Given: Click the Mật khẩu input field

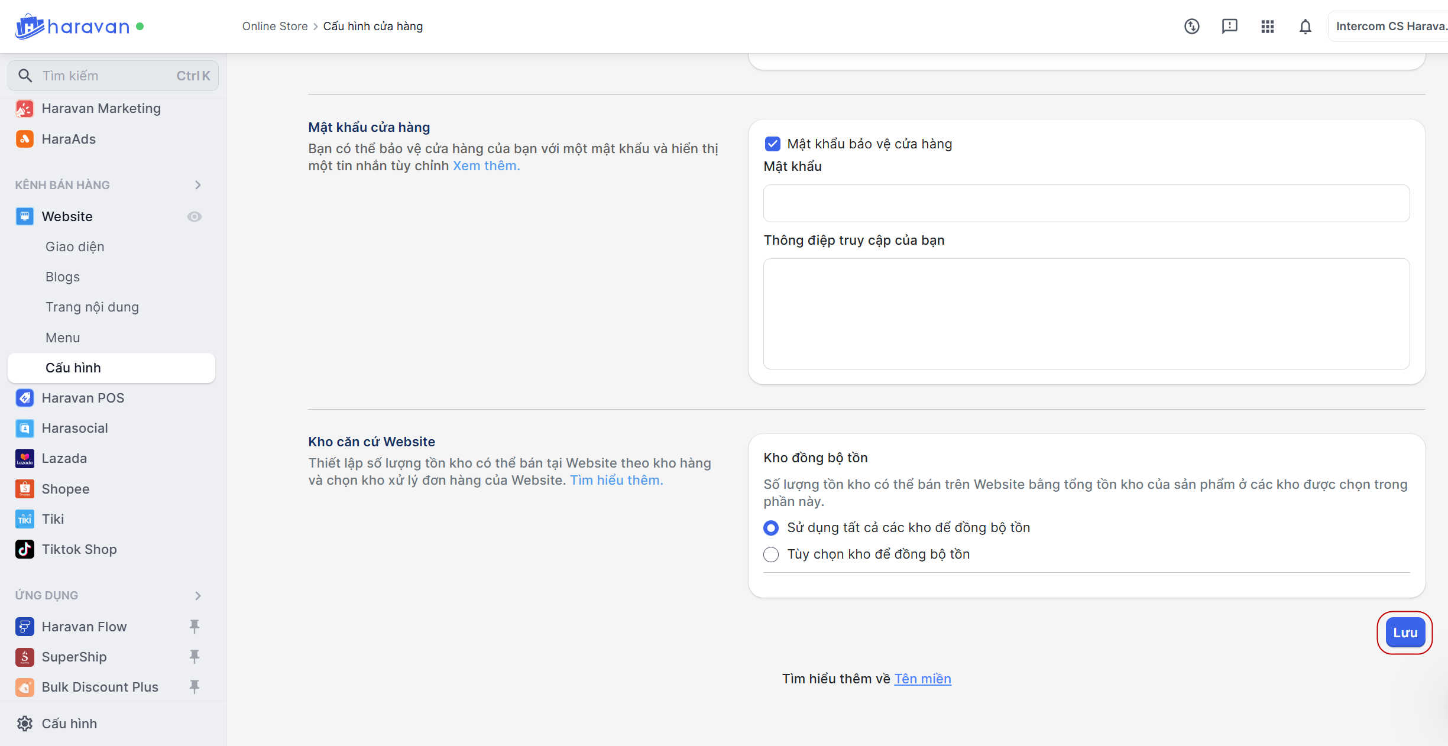Looking at the screenshot, I should (x=1086, y=203).
